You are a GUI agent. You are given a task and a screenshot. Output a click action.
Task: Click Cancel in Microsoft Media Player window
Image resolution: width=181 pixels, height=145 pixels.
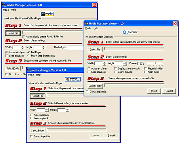111,136
